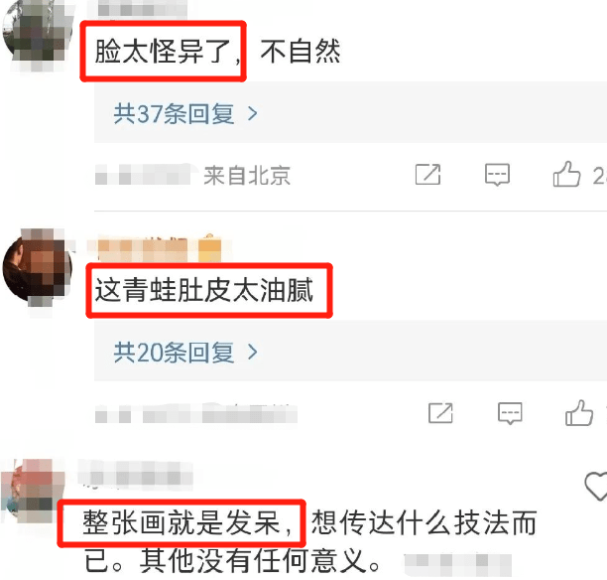The image size is (607, 580).
Task: Tap the heart icon beside the 整张画 comment
Action: [x=596, y=487]
